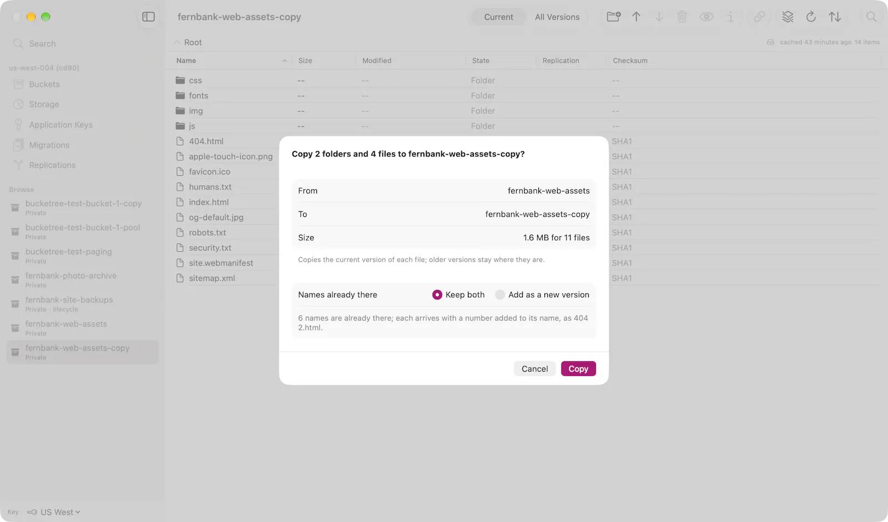The width and height of the screenshot is (888, 522).
Task: Open Buckets in the sidebar
Action: (x=83, y=84)
